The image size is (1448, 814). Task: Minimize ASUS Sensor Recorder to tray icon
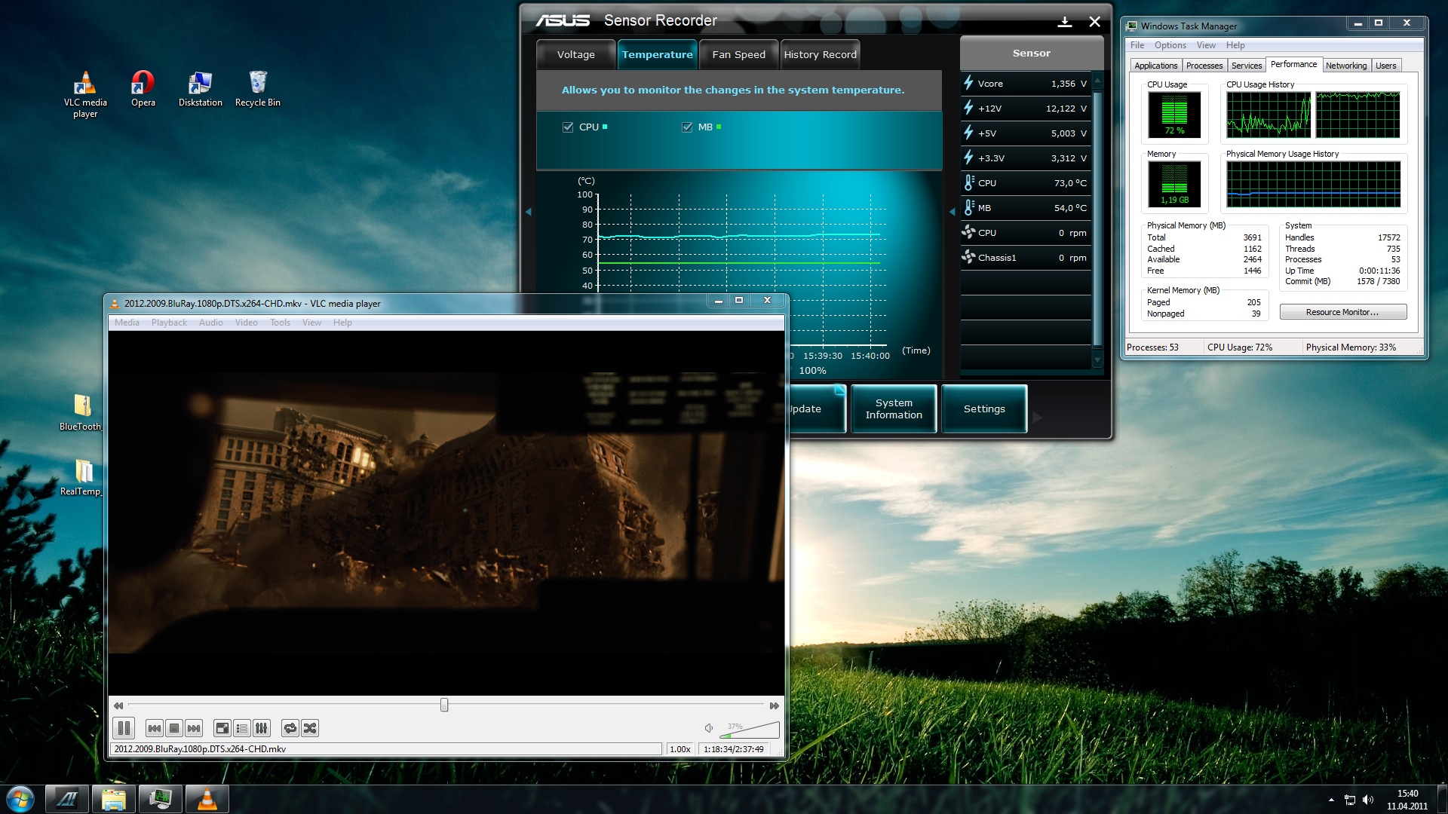pyautogui.click(x=1065, y=22)
